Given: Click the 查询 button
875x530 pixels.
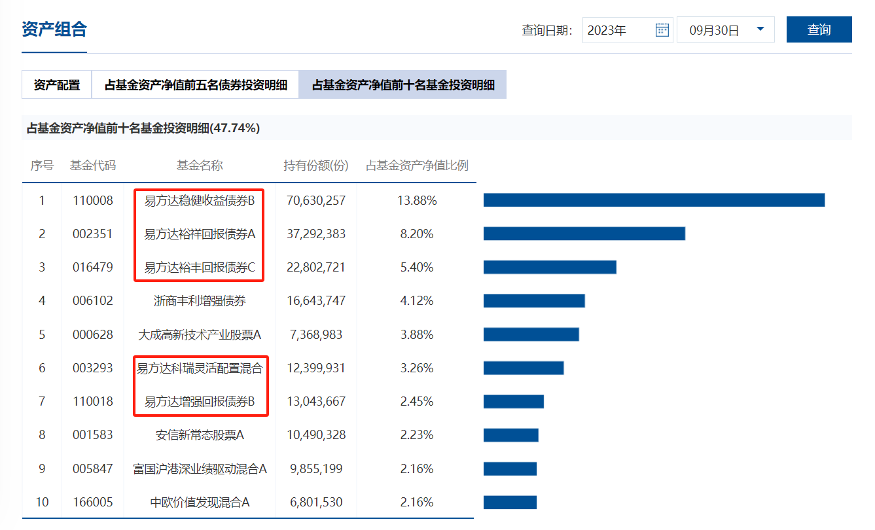Looking at the screenshot, I should click(819, 29).
